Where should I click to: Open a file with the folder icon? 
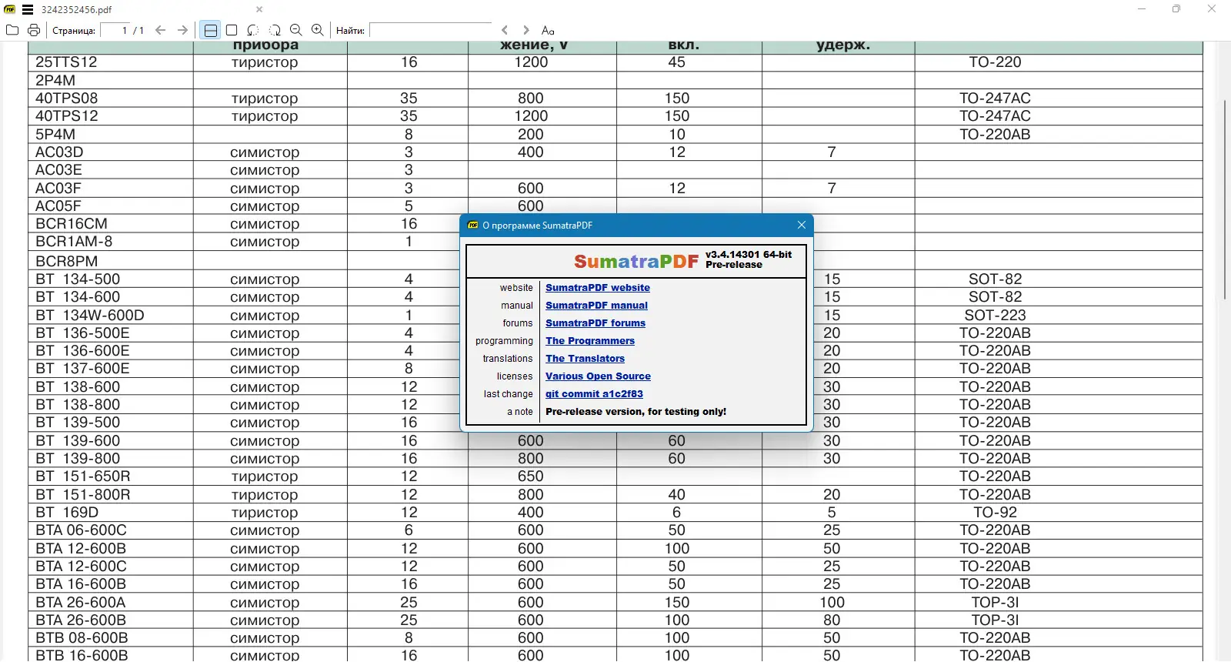[x=12, y=30]
